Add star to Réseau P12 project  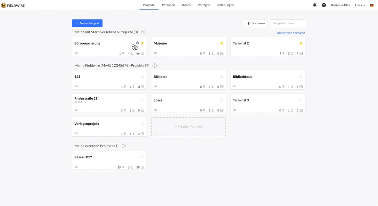coord(142,157)
